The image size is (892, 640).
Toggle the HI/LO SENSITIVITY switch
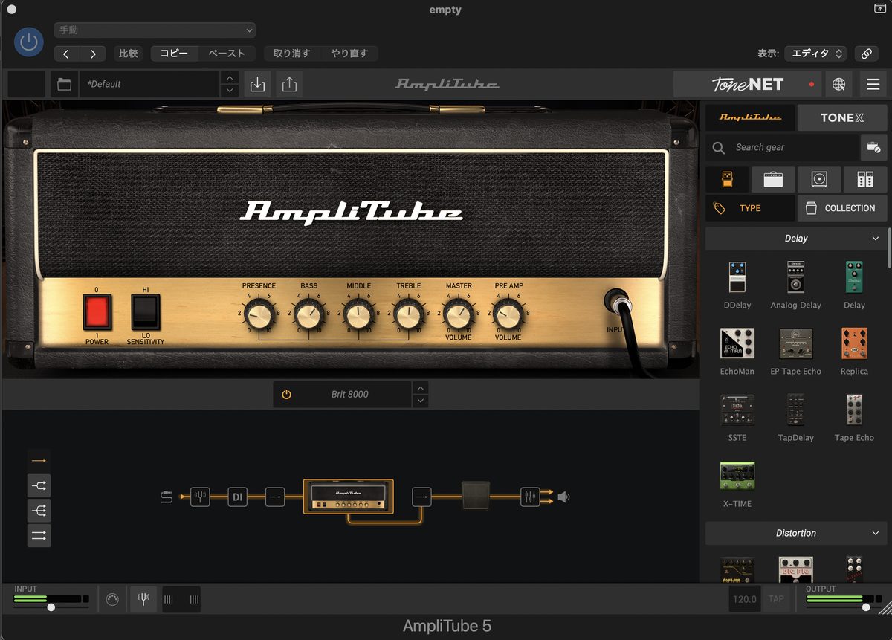click(x=146, y=312)
